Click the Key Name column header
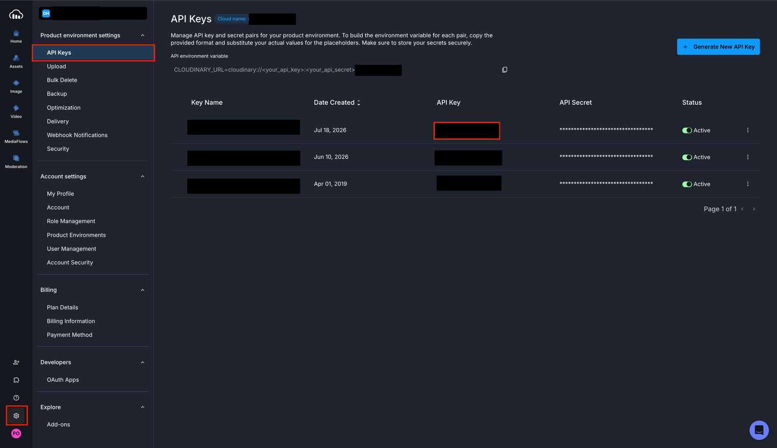This screenshot has width=777, height=448. point(207,102)
